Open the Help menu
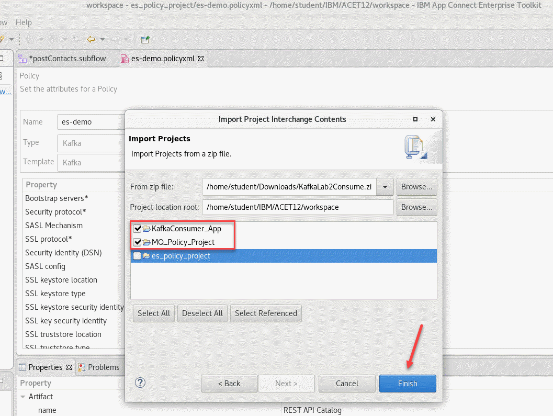Screen dimensions: 553x416 click(x=24, y=23)
